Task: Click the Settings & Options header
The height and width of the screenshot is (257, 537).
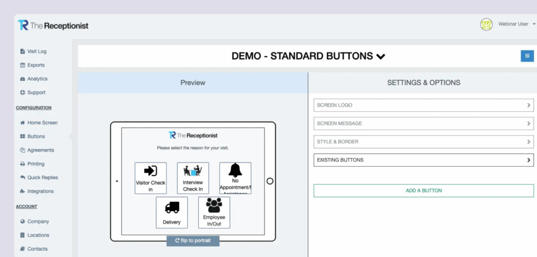Action: click(424, 82)
